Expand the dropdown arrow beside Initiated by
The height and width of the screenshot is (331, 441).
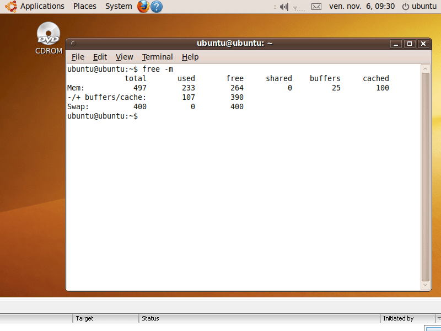tap(438, 318)
